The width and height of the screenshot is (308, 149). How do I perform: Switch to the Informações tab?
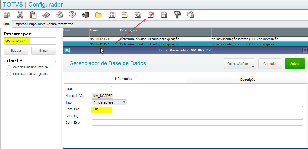pyautogui.click(x=124, y=79)
